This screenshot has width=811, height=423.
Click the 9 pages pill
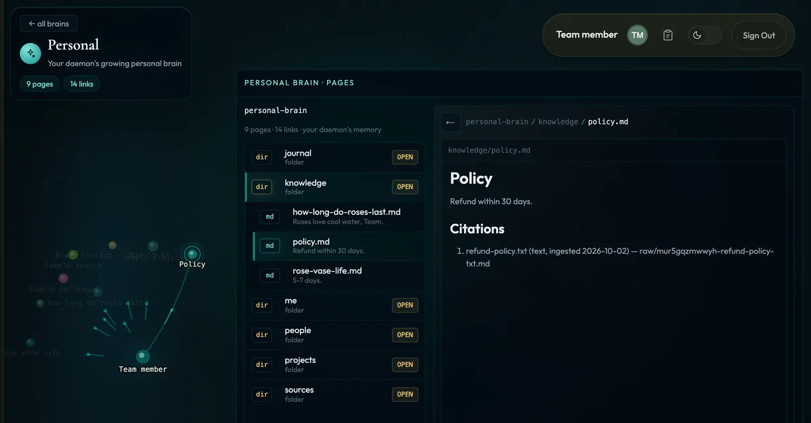(x=40, y=84)
